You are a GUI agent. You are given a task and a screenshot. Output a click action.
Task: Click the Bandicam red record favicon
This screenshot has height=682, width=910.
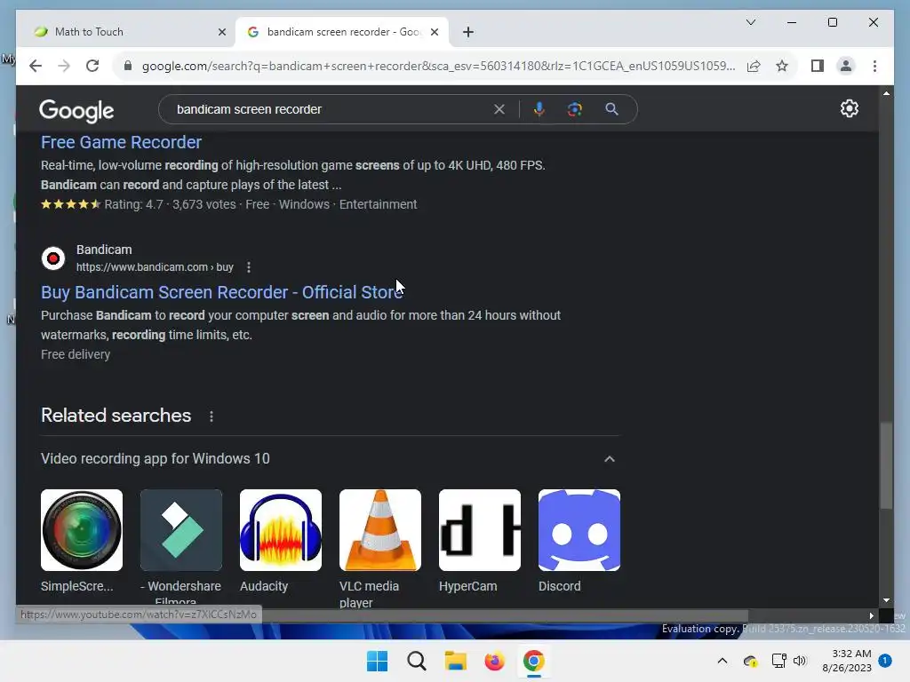(x=53, y=258)
